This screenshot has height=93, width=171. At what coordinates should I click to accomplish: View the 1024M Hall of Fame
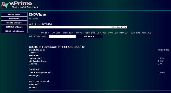(x=14, y=31)
